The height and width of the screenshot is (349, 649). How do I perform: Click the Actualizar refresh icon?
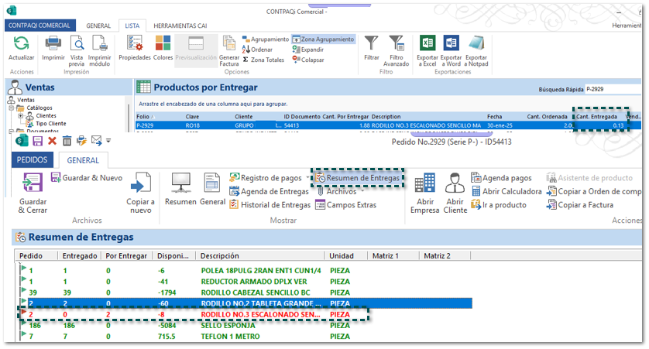coord(21,44)
